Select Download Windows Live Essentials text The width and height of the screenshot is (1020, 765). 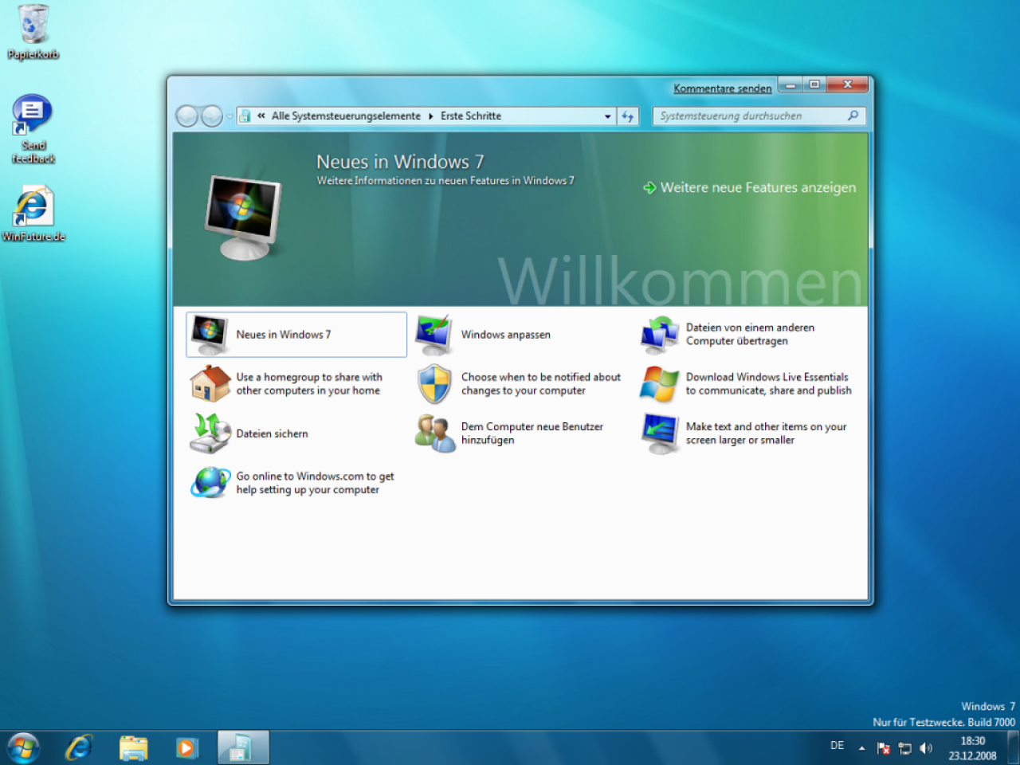pos(769,384)
